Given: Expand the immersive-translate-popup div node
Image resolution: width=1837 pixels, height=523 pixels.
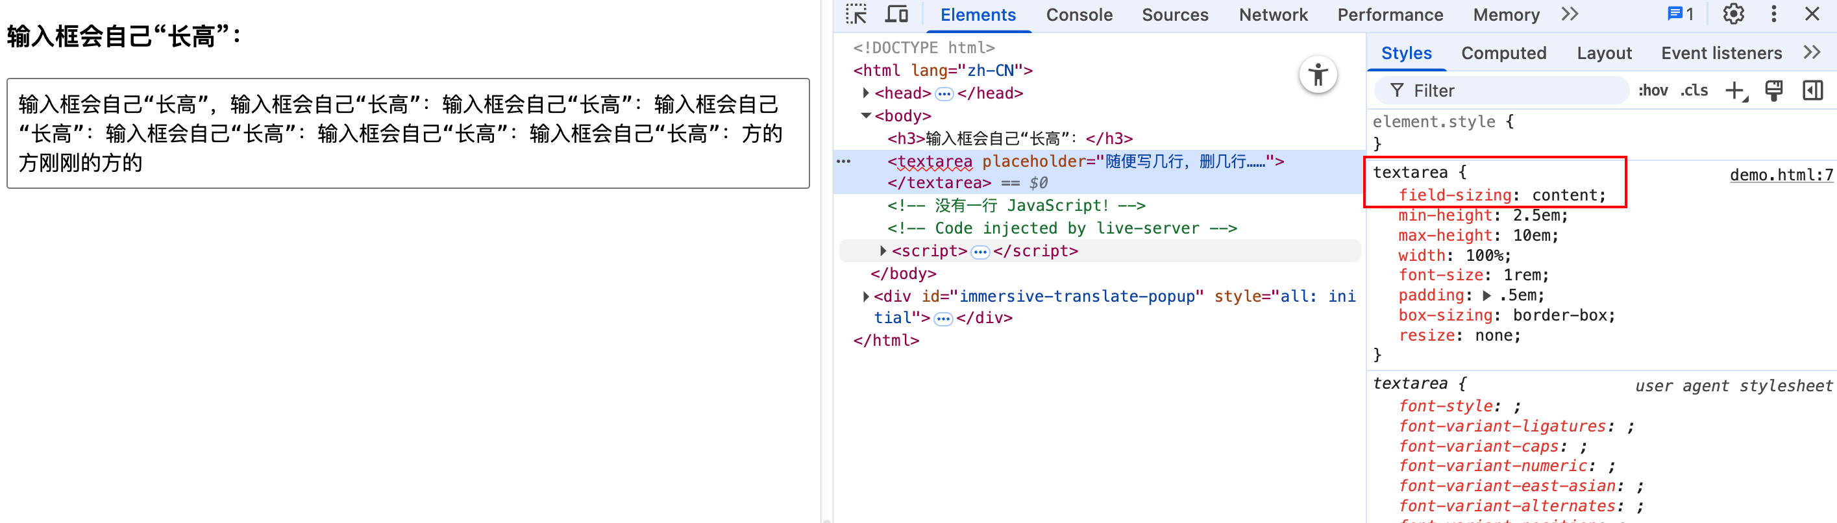Looking at the screenshot, I should coord(866,297).
